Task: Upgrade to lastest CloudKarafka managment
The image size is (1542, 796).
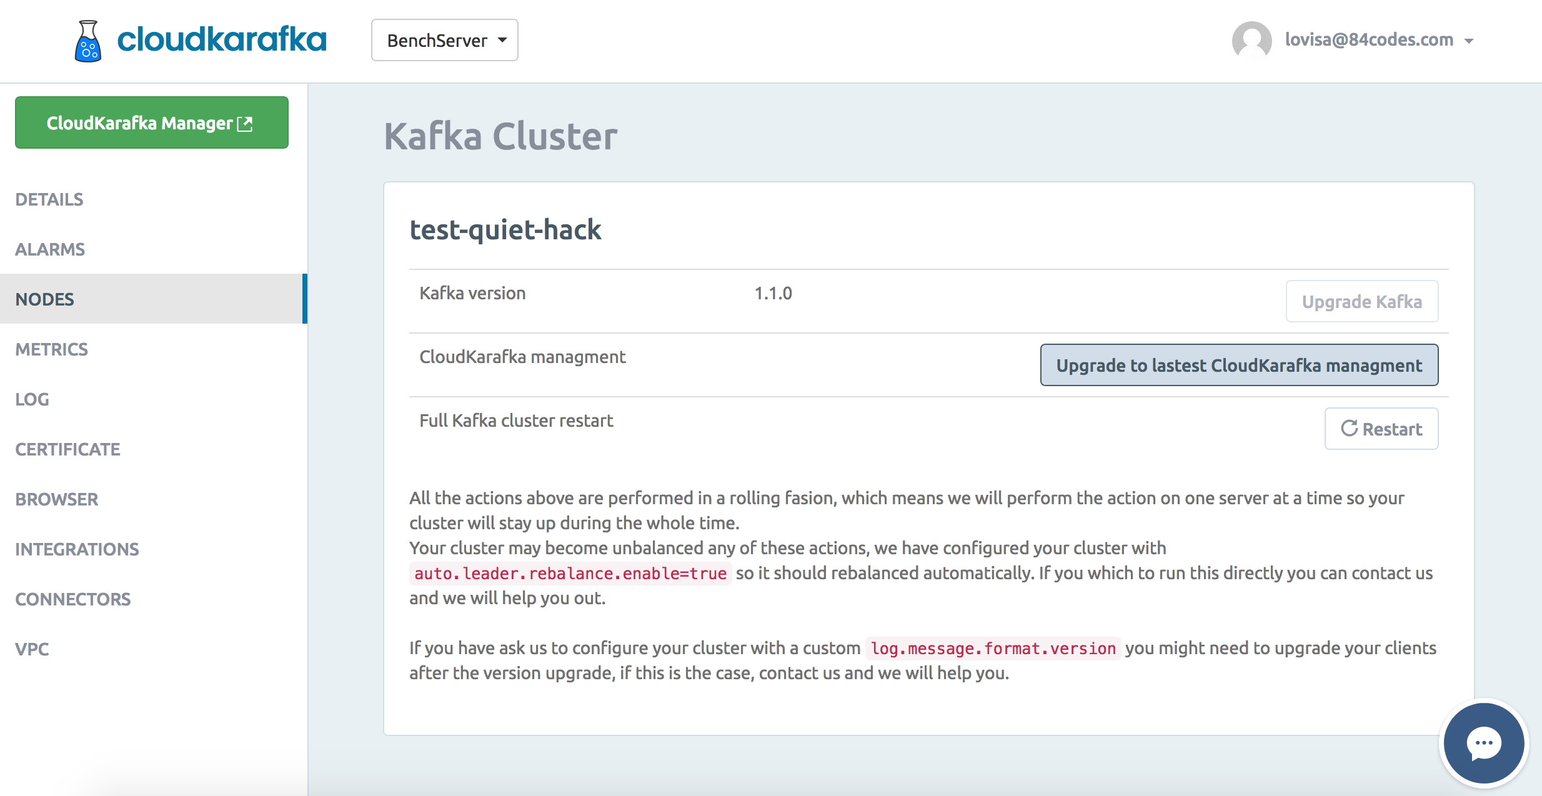Action: pyautogui.click(x=1239, y=365)
